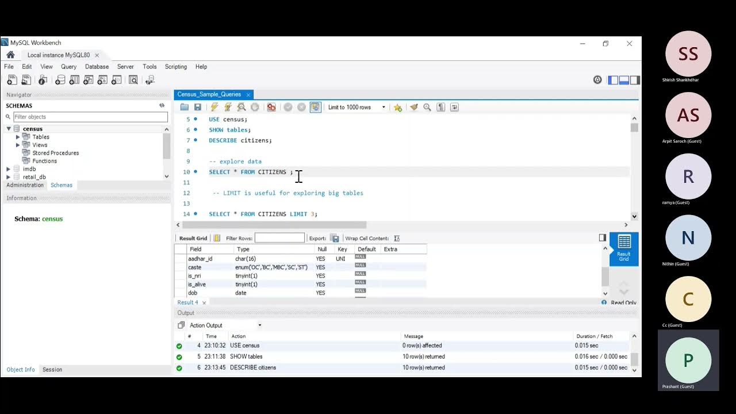
Task: Open the Server menu
Action: [x=125, y=67]
